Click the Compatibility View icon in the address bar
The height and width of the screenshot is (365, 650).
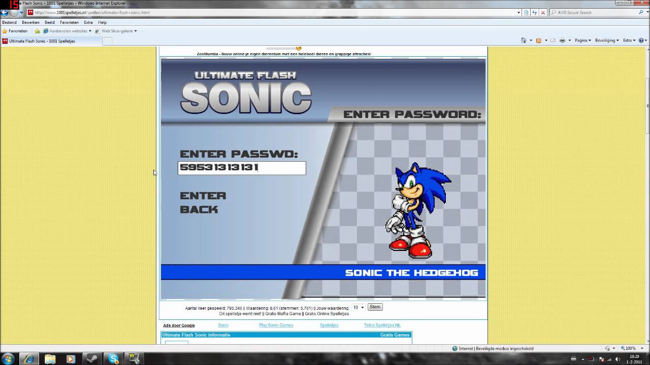[x=526, y=12]
